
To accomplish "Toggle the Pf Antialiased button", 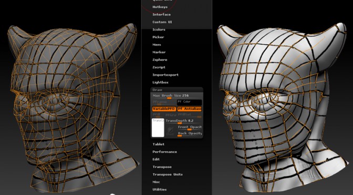I will click(x=189, y=109).
